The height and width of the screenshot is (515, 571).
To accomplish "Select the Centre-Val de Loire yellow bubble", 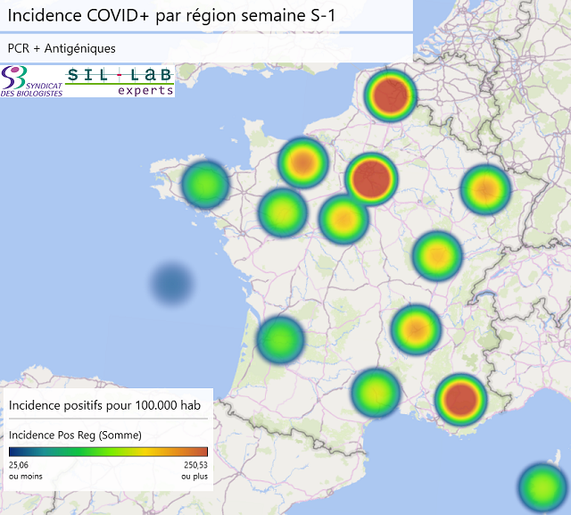I will (x=343, y=219).
